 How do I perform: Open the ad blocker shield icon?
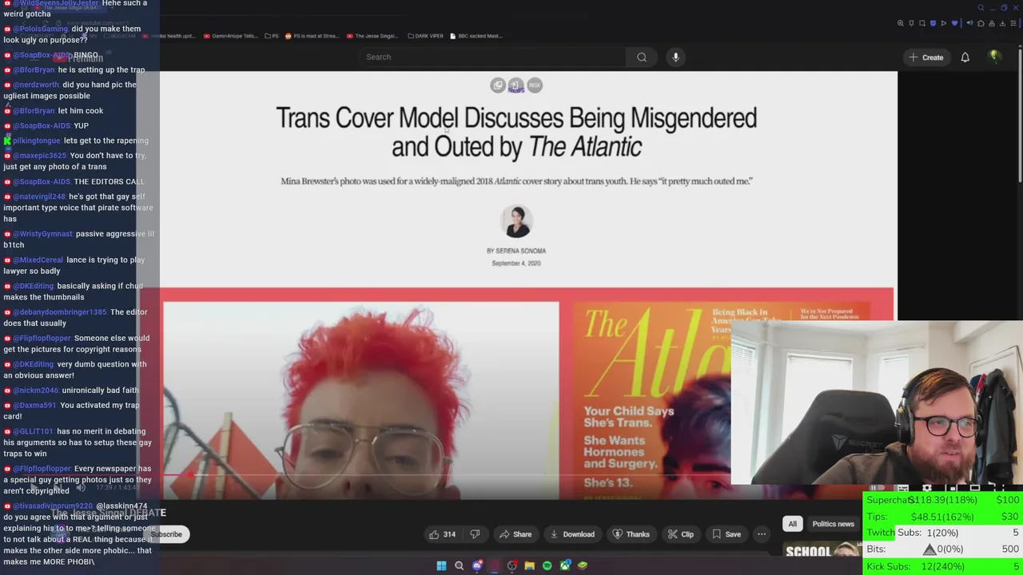[933, 23]
